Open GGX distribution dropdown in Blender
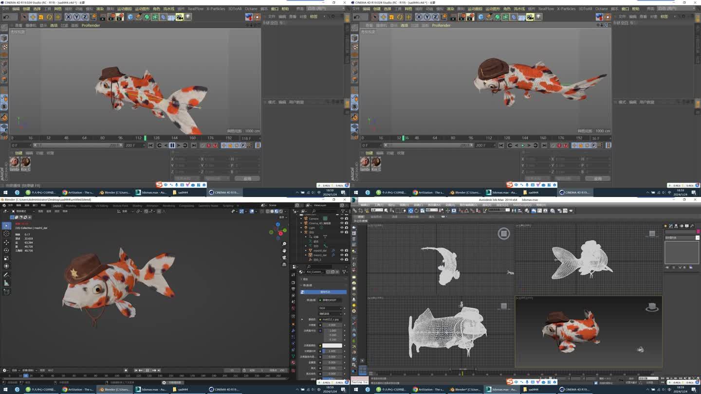This screenshot has width=701, height=394. pos(331,308)
